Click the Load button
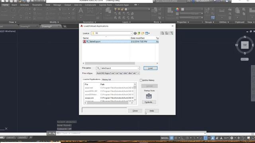The height and width of the screenshot is (143, 255). click(150, 68)
